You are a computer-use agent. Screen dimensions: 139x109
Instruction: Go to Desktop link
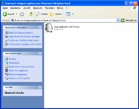pos(12,59)
